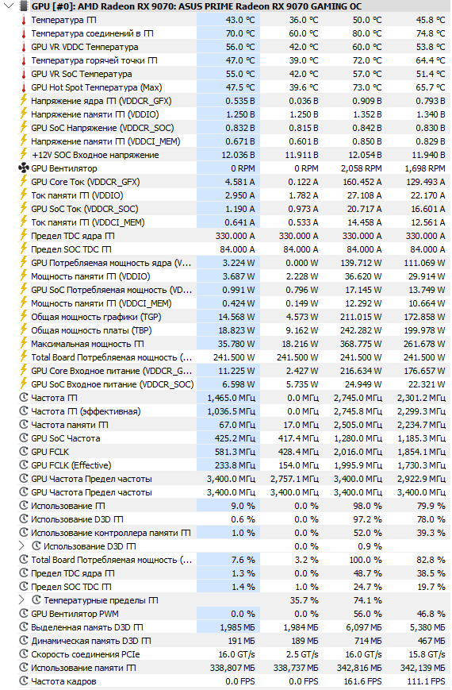This screenshot has height=690, width=452.
Task: Click gauge icon of Частота кадров
Action: pos(24,680)
